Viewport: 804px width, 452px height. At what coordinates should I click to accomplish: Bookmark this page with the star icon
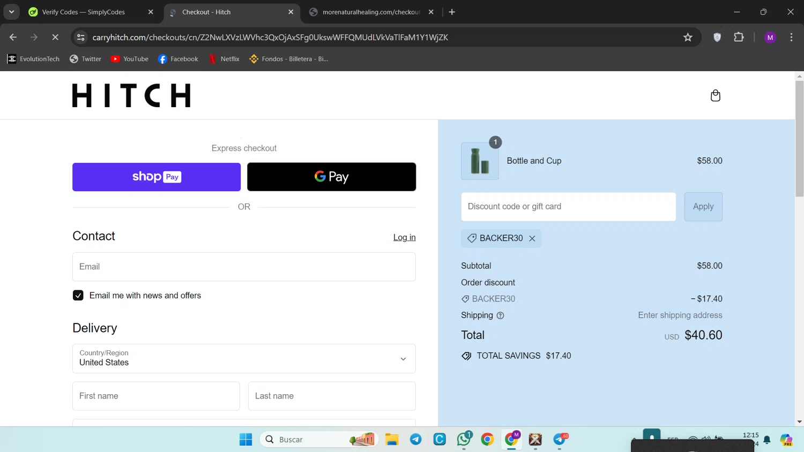[688, 37]
